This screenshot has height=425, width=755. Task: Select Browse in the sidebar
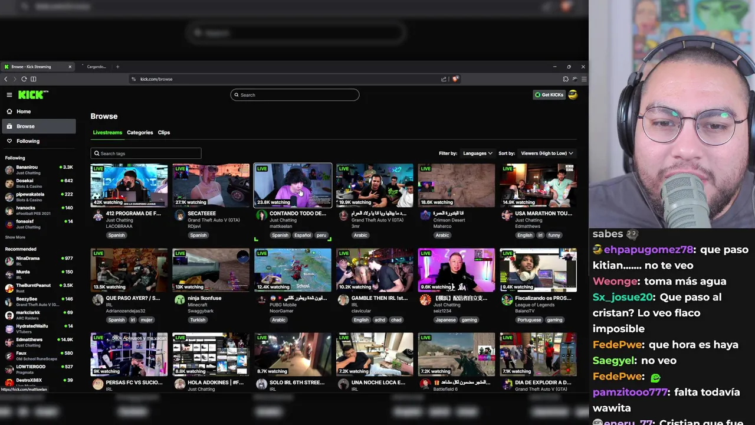(x=39, y=126)
